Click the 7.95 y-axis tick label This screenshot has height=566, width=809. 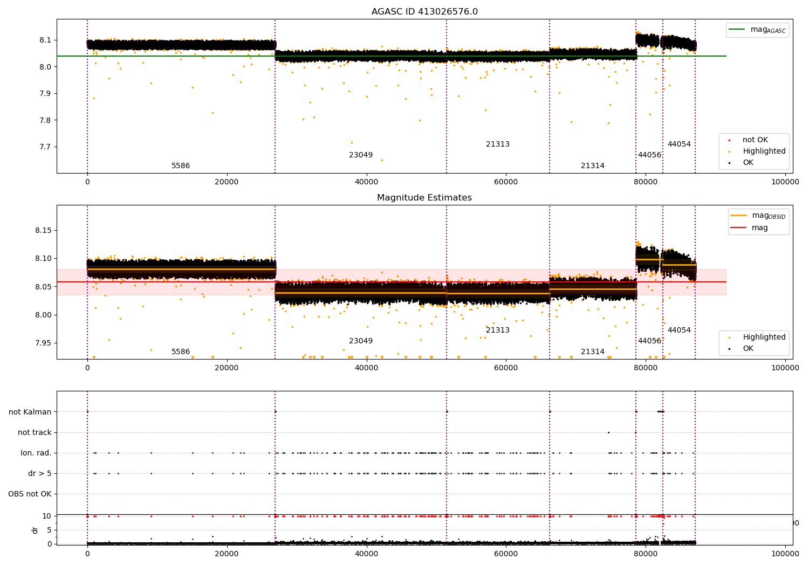tap(43, 343)
